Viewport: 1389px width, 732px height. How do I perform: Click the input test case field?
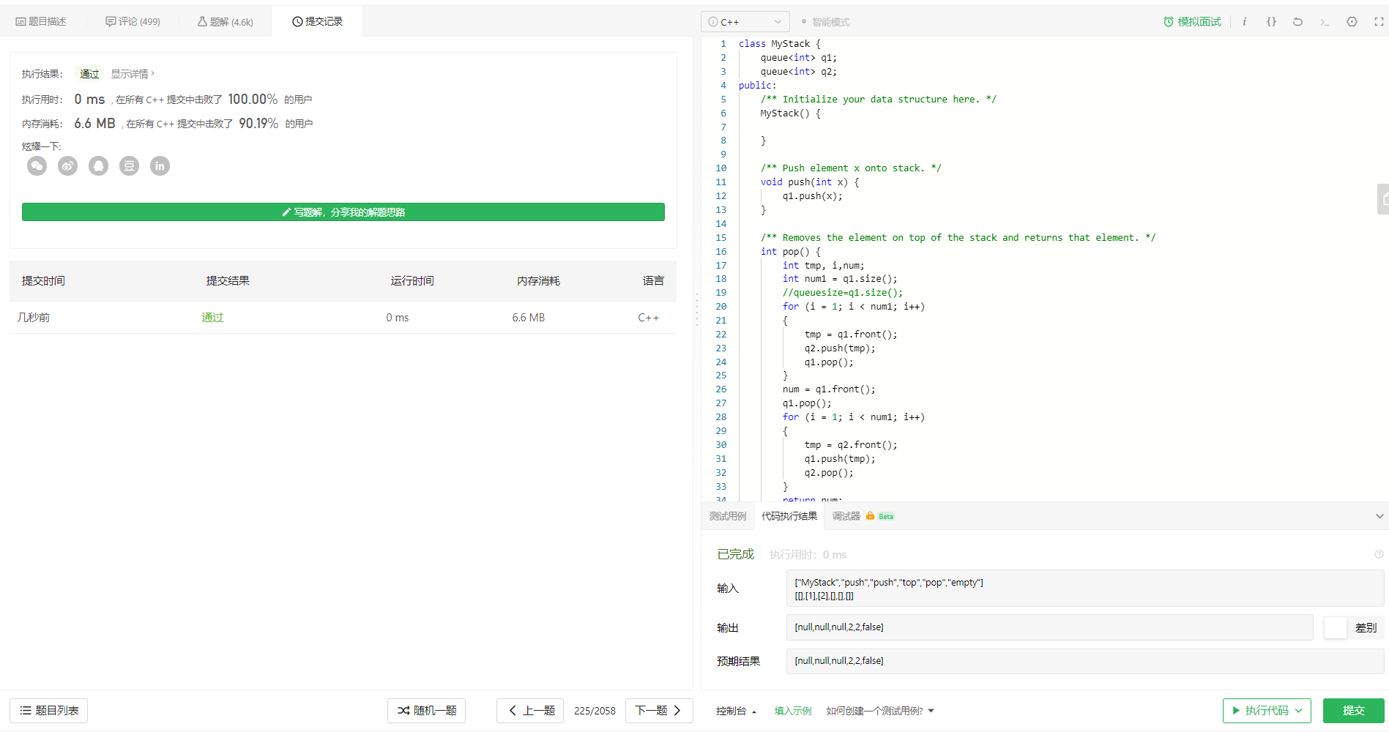1084,589
